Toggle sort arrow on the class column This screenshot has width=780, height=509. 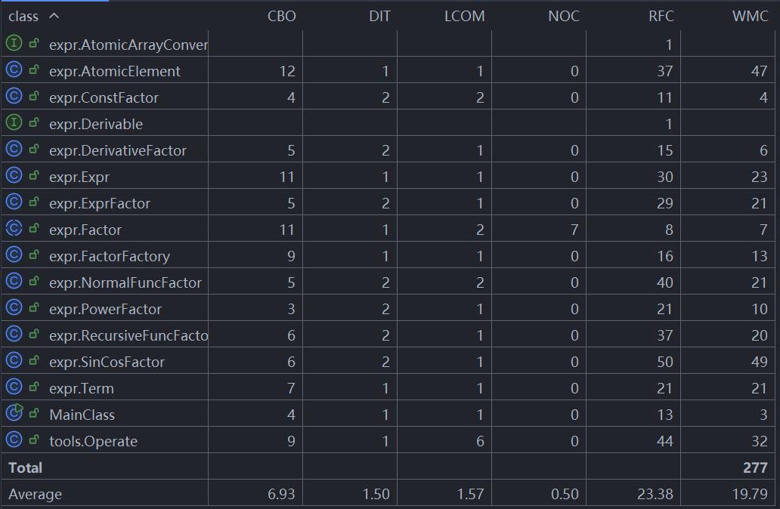point(54,16)
